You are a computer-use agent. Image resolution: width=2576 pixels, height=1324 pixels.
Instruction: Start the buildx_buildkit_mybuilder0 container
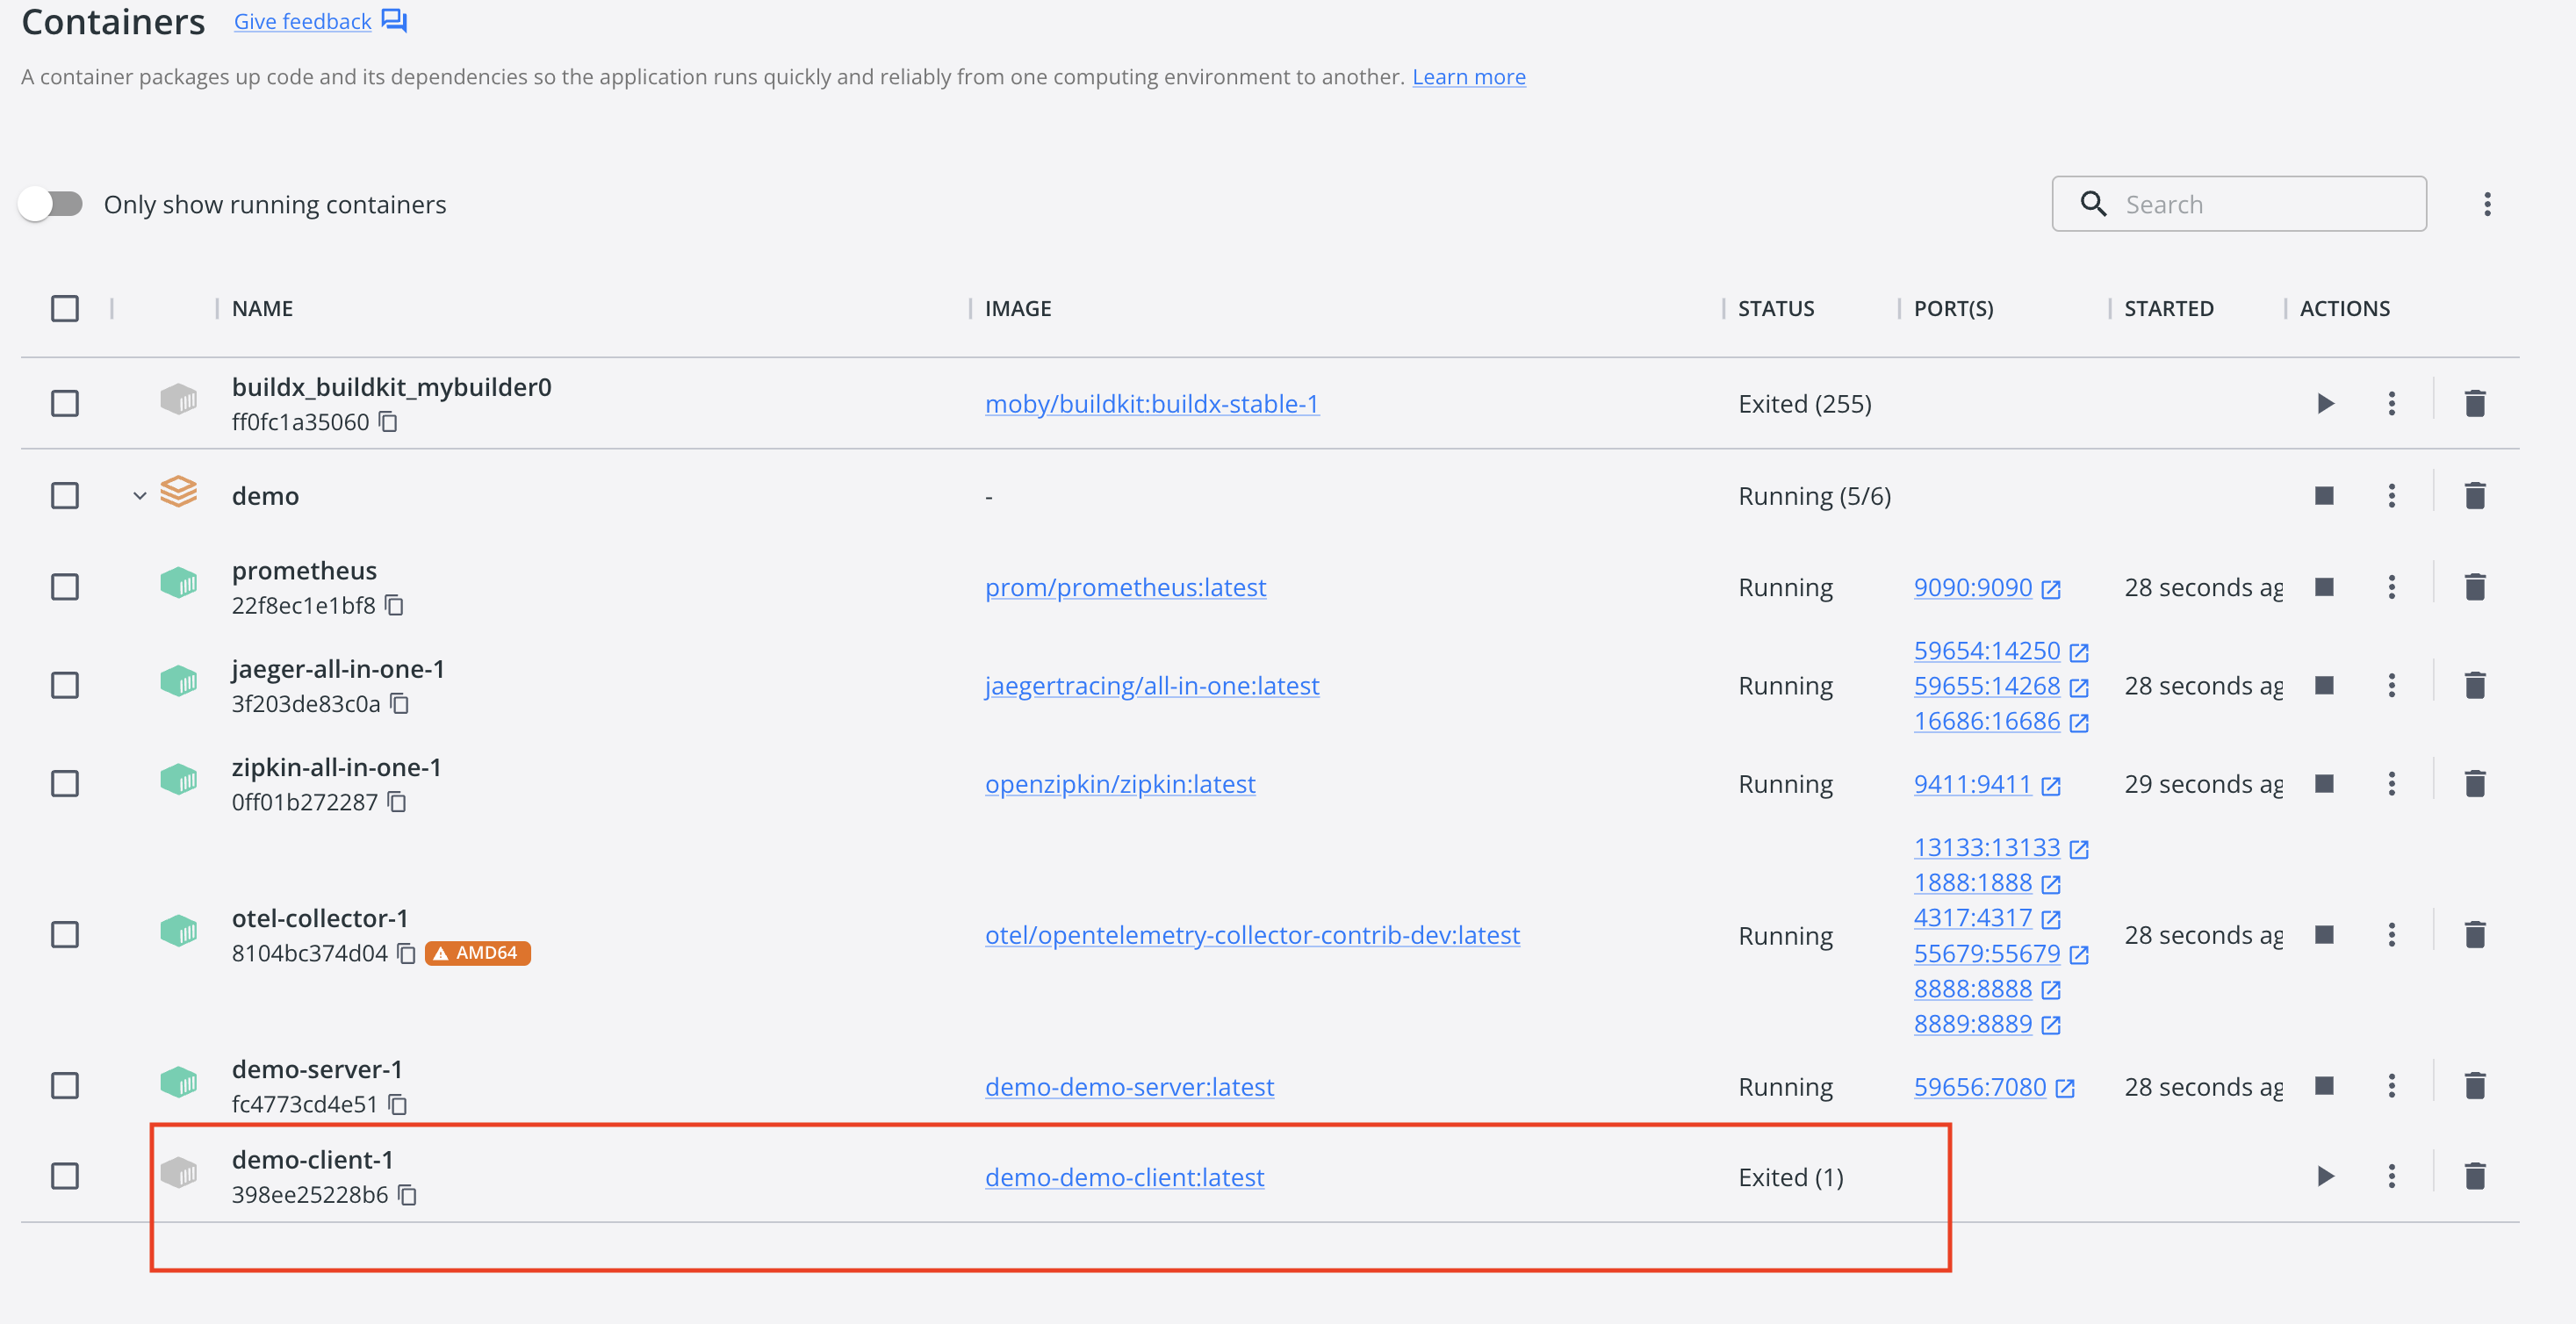point(2325,403)
